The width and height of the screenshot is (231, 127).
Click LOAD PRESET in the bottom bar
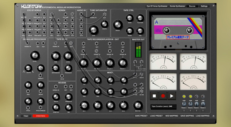point(157,116)
